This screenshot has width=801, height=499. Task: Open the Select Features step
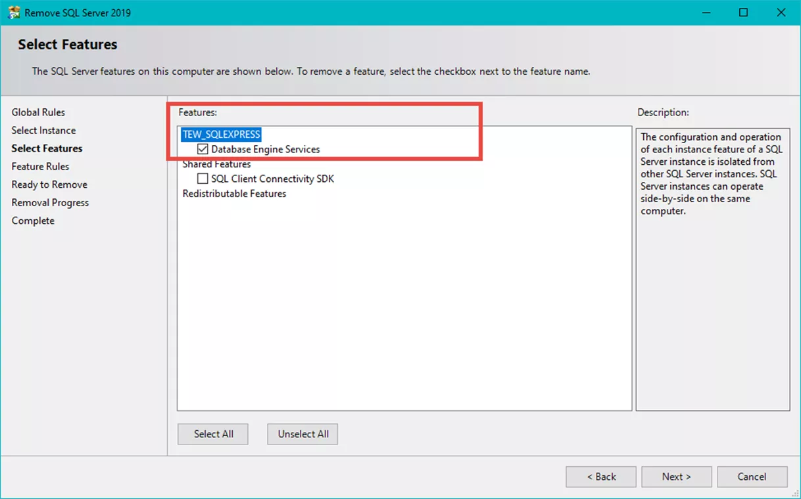[x=47, y=148]
